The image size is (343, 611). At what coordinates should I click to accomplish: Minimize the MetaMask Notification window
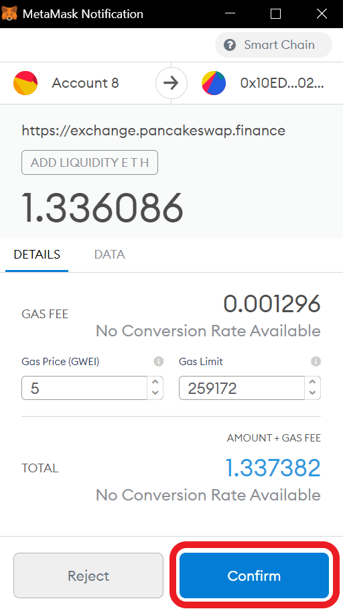230,13
